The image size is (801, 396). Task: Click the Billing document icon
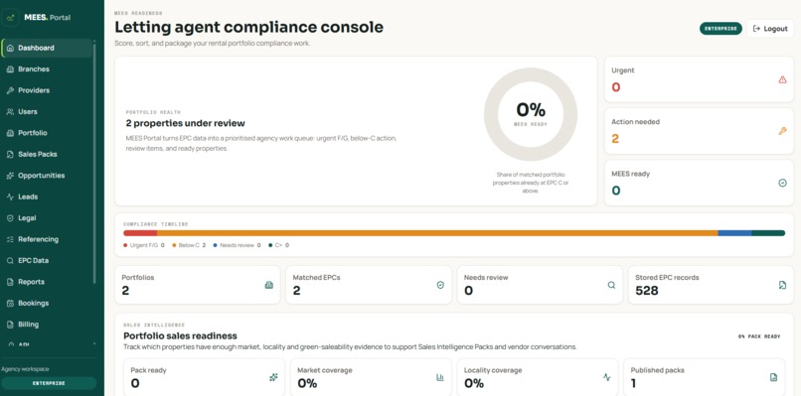(x=10, y=325)
